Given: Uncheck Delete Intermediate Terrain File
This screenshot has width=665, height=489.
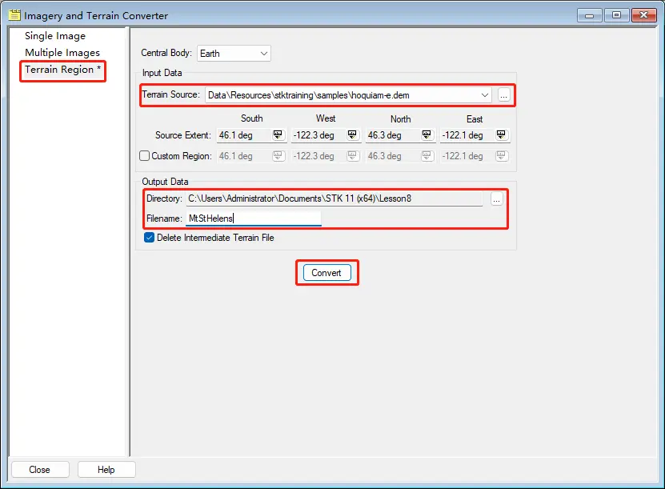Looking at the screenshot, I should 149,238.
